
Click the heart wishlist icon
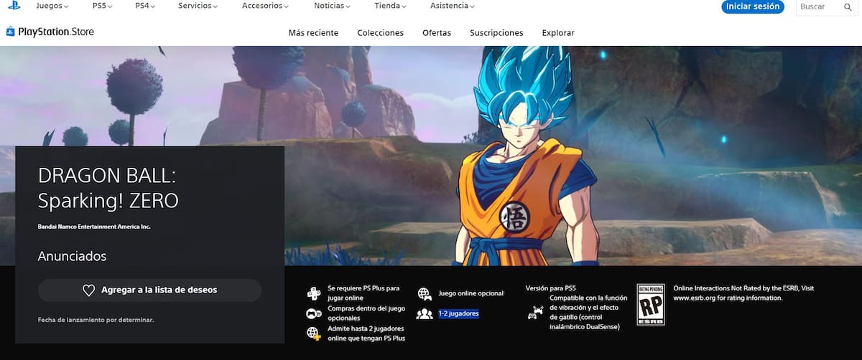click(88, 290)
